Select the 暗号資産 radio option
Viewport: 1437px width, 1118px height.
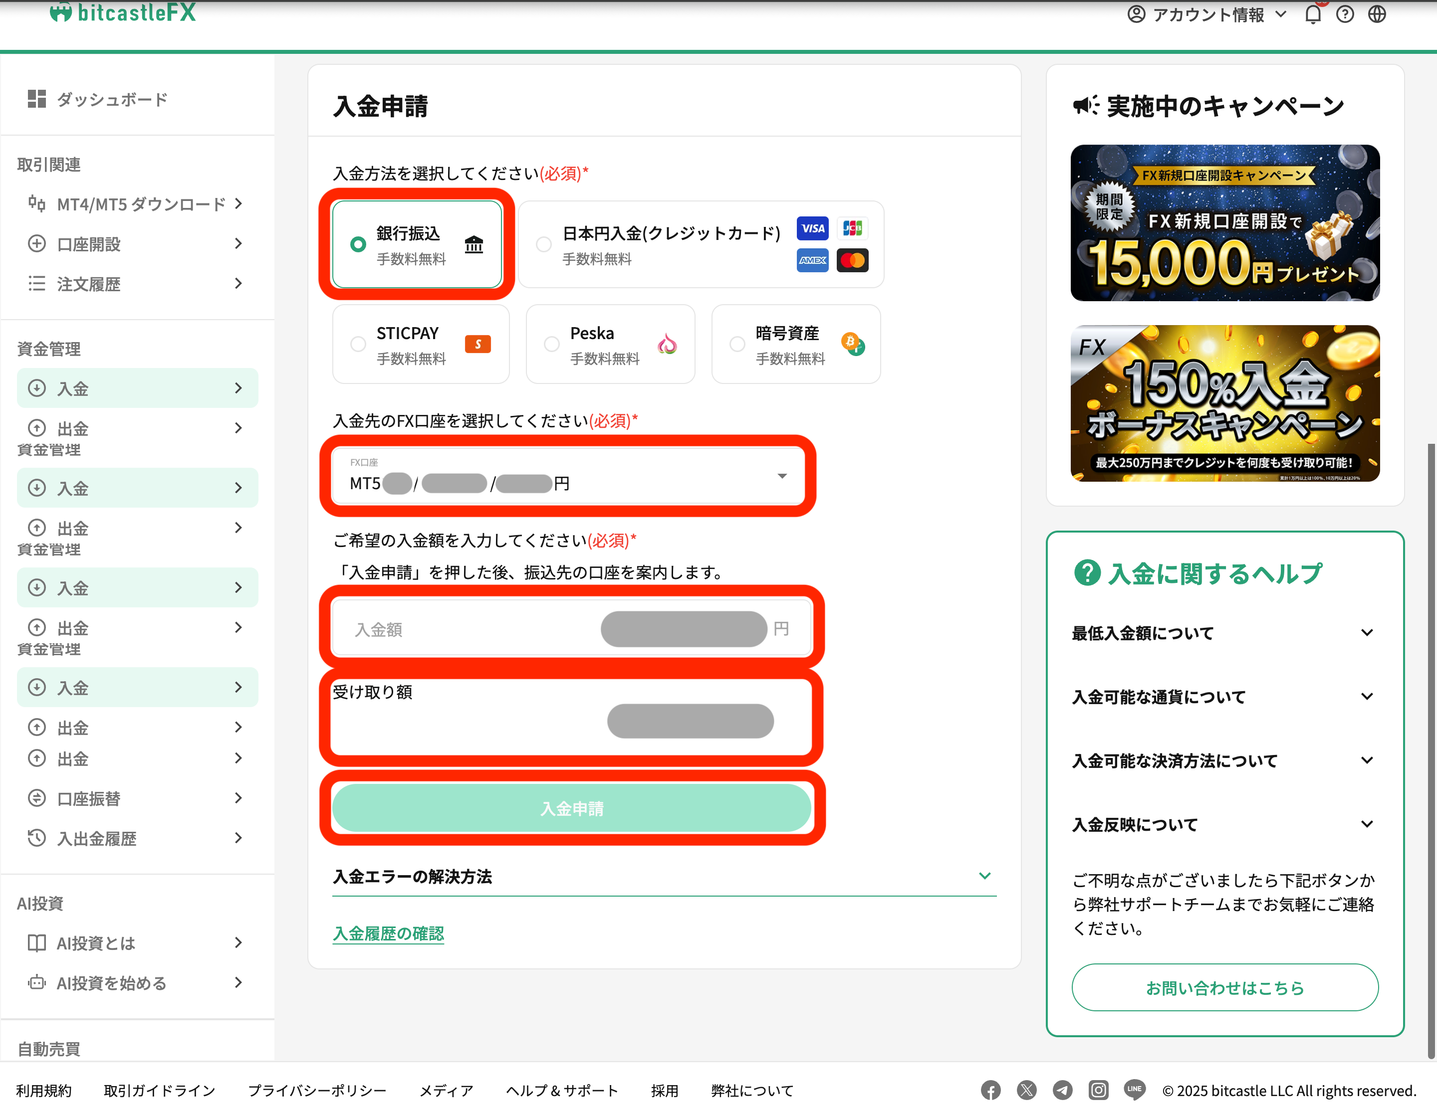pyautogui.click(x=737, y=344)
